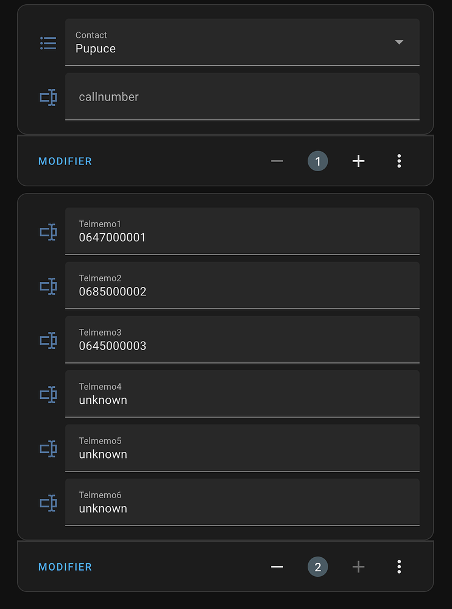Image resolution: width=452 pixels, height=609 pixels.
Task: Click the variable icon beside Telmemo3
Action: 48,340
